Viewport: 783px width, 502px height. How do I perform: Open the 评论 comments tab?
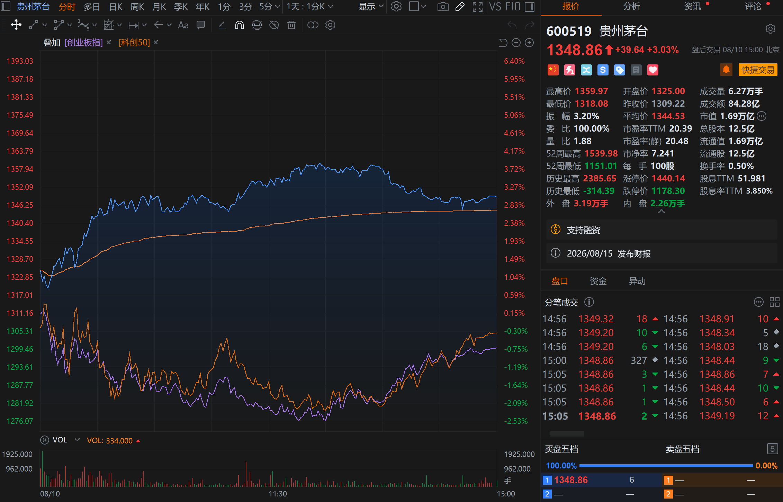[753, 7]
